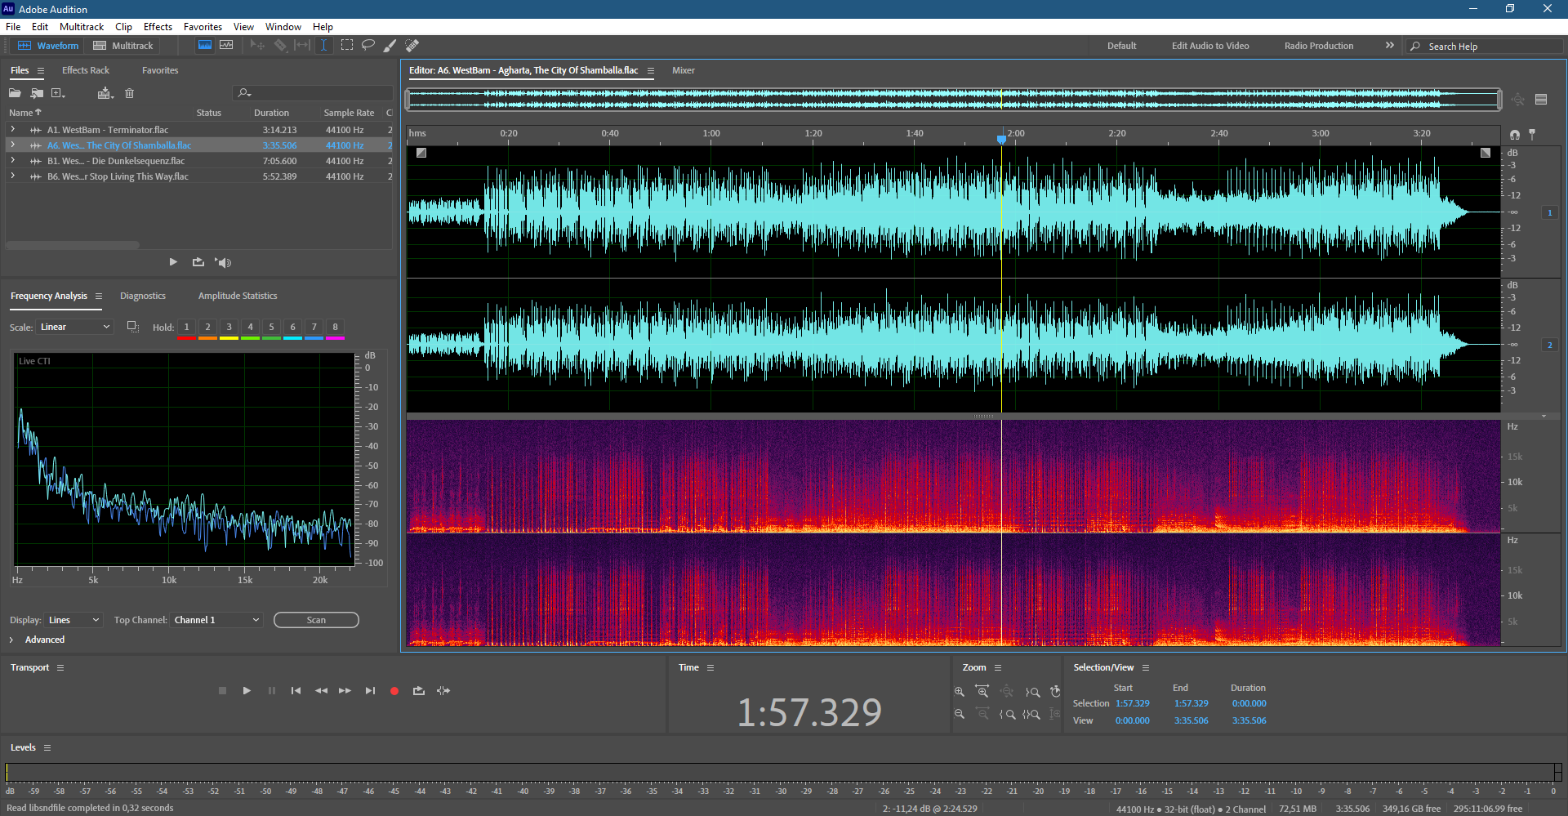The height and width of the screenshot is (816, 1568).
Task: Switch to the Effects Rack tab
Action: click(86, 70)
